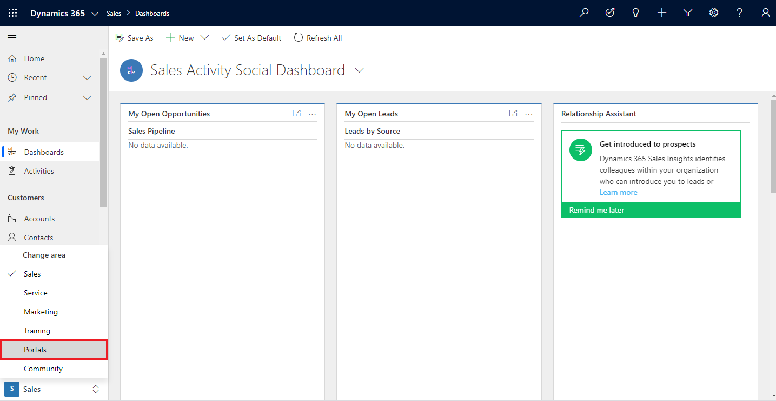Click the Dashboards breadcrumb

click(152, 14)
